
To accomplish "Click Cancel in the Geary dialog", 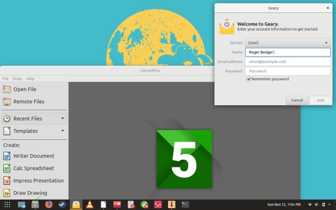I will (x=297, y=100).
